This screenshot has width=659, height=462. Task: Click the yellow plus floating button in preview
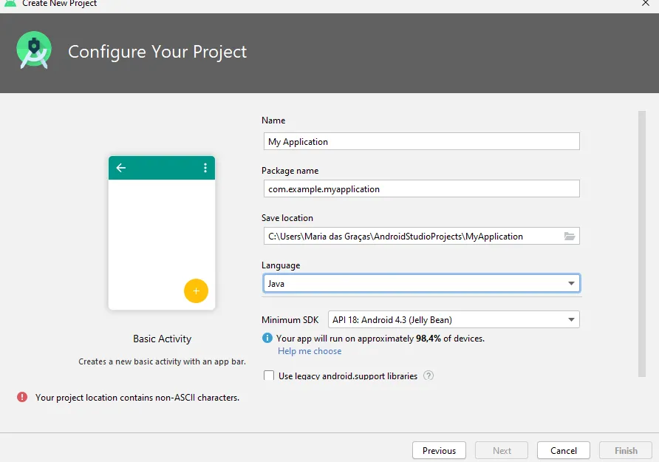(196, 291)
